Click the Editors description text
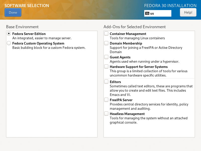The width and height of the screenshot is (201, 151). [x=151, y=90]
